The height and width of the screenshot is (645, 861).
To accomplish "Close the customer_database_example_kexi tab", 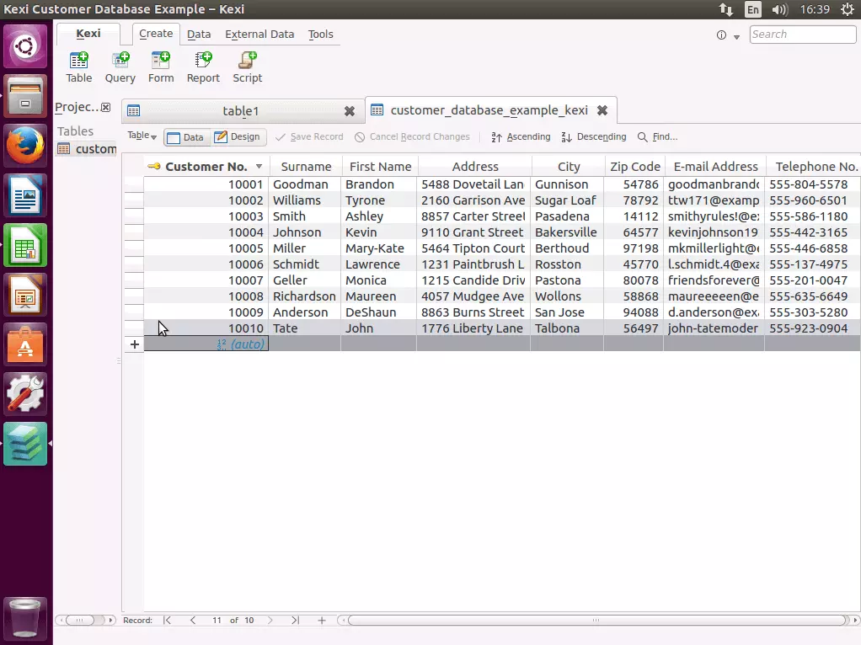I will tap(602, 110).
